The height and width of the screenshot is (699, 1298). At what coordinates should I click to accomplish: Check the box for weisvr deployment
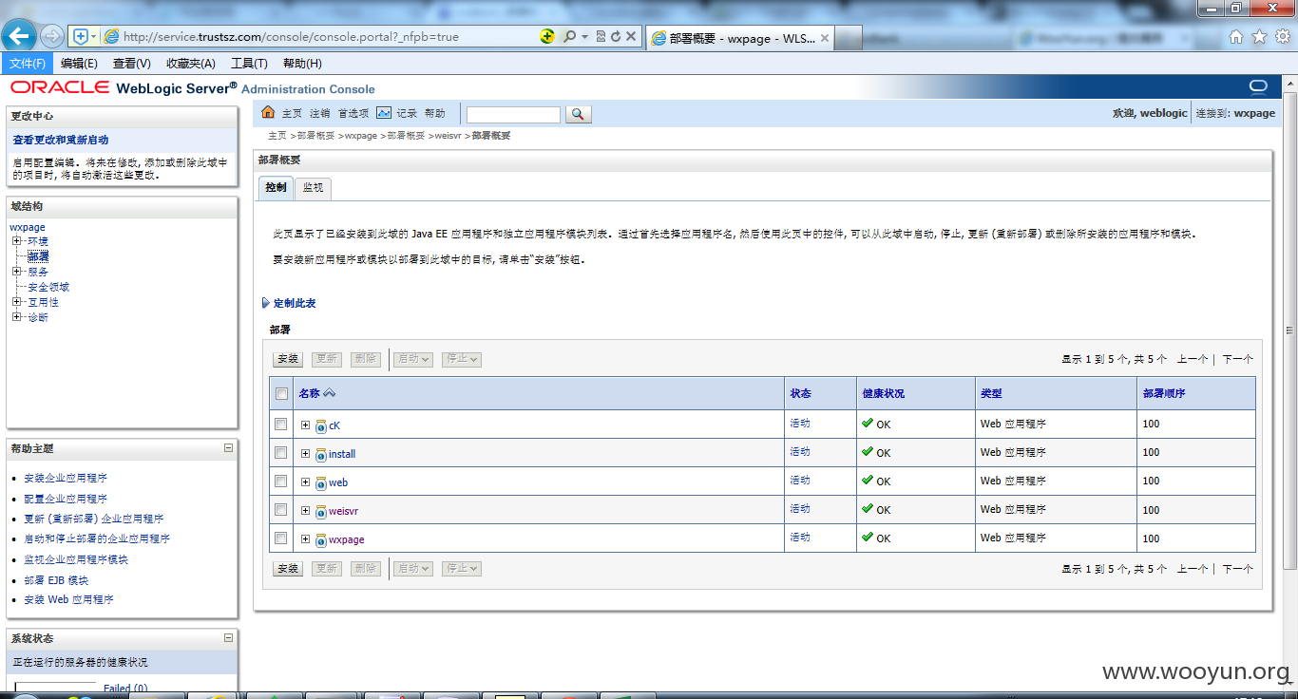(x=280, y=509)
